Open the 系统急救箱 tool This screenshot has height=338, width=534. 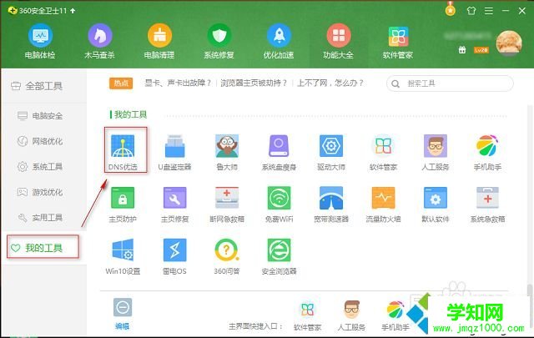tap(487, 204)
